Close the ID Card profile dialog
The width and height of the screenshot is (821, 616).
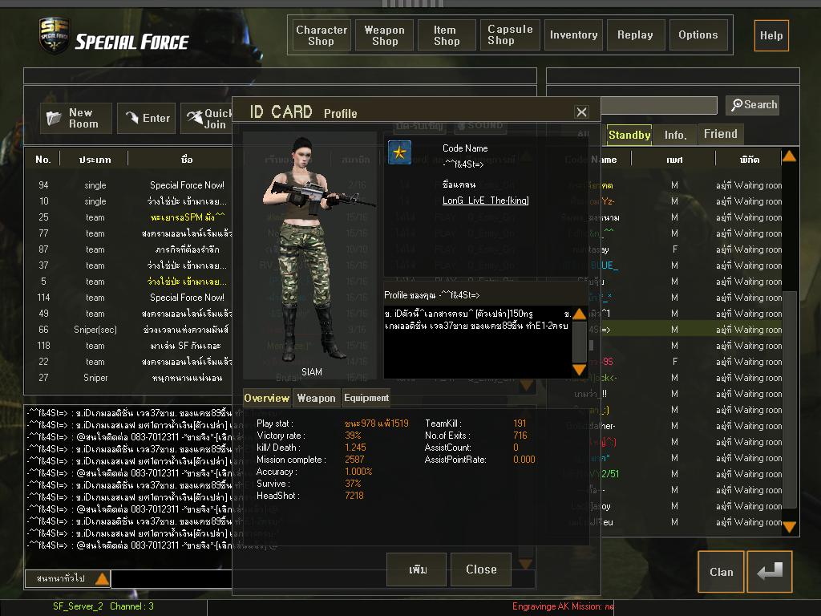tap(582, 111)
